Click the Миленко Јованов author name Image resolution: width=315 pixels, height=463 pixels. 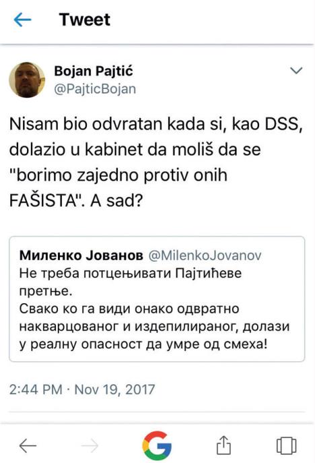tap(81, 255)
